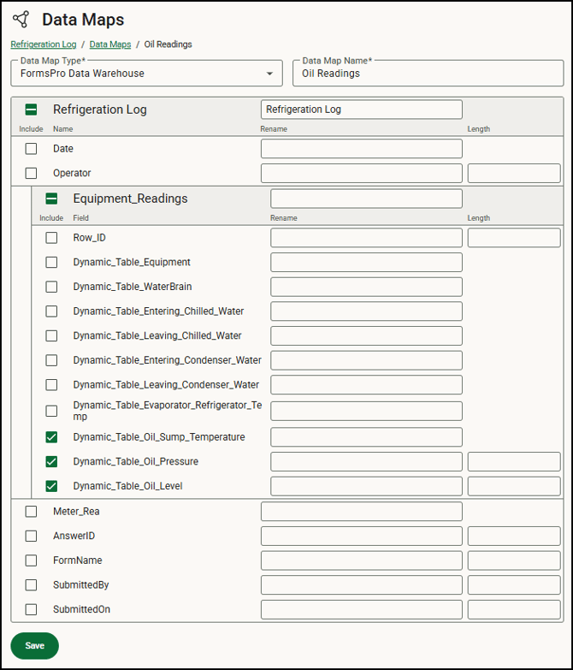Uncheck Dynamic_Table_Oil_Sump_Temperature checkbox
The height and width of the screenshot is (670, 573).
pos(52,437)
